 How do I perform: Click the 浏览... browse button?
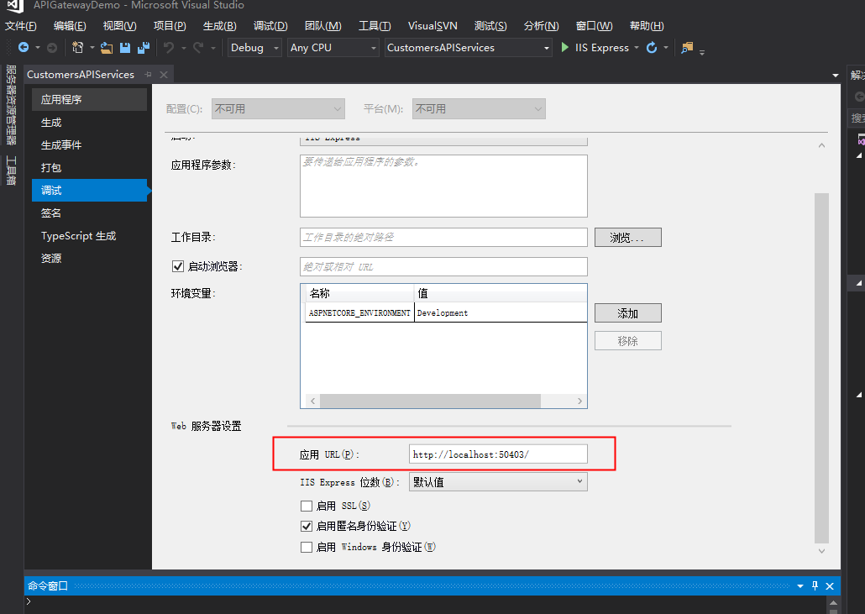[628, 237]
